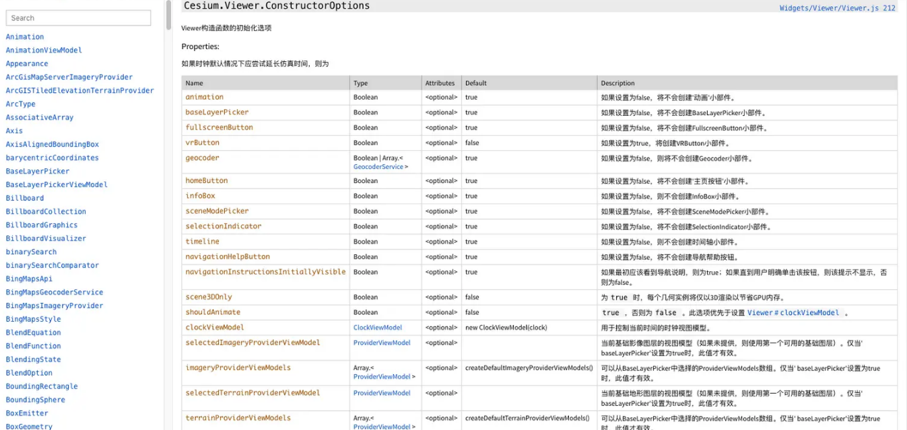Select the homeButton property name
Image resolution: width=907 pixels, height=430 pixels.
pyautogui.click(x=207, y=181)
